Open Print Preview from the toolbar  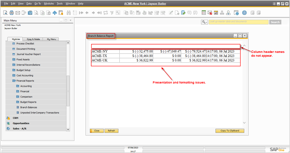point(5,13)
